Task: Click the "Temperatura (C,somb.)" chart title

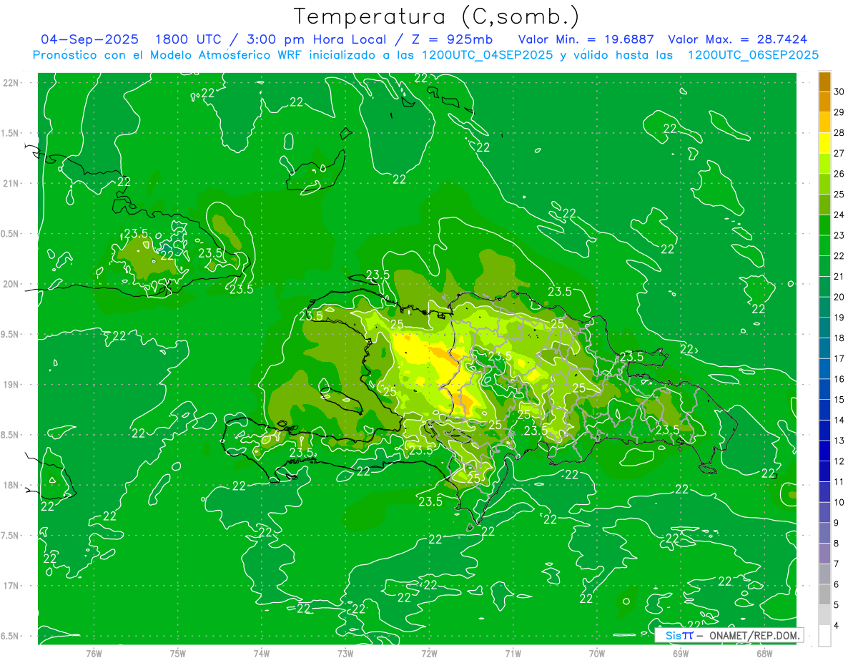Action: [436, 16]
